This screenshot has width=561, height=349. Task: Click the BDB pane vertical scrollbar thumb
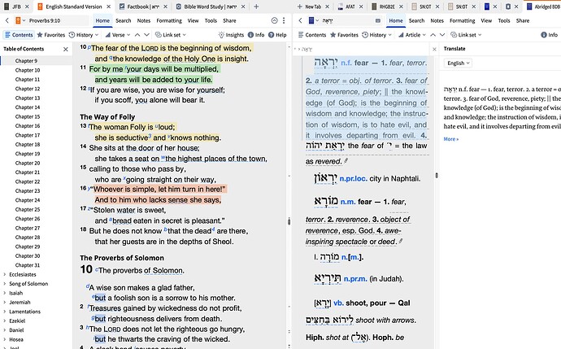pos(437,176)
